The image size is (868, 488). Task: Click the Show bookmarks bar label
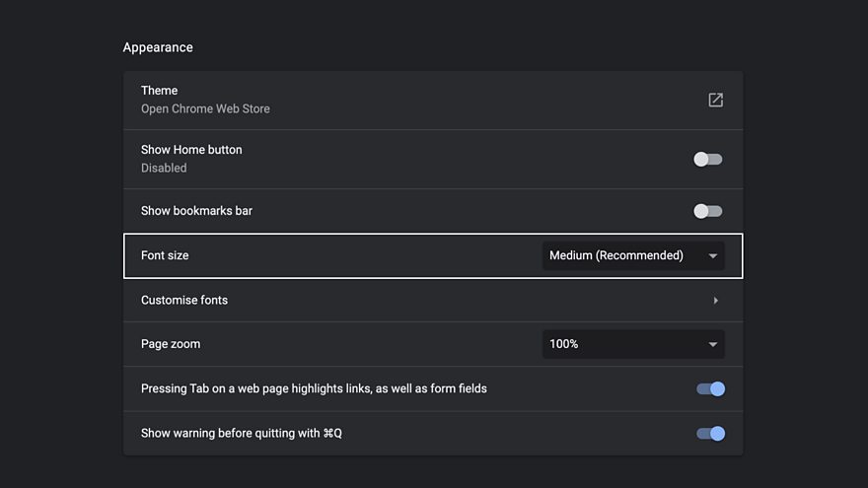(196, 211)
